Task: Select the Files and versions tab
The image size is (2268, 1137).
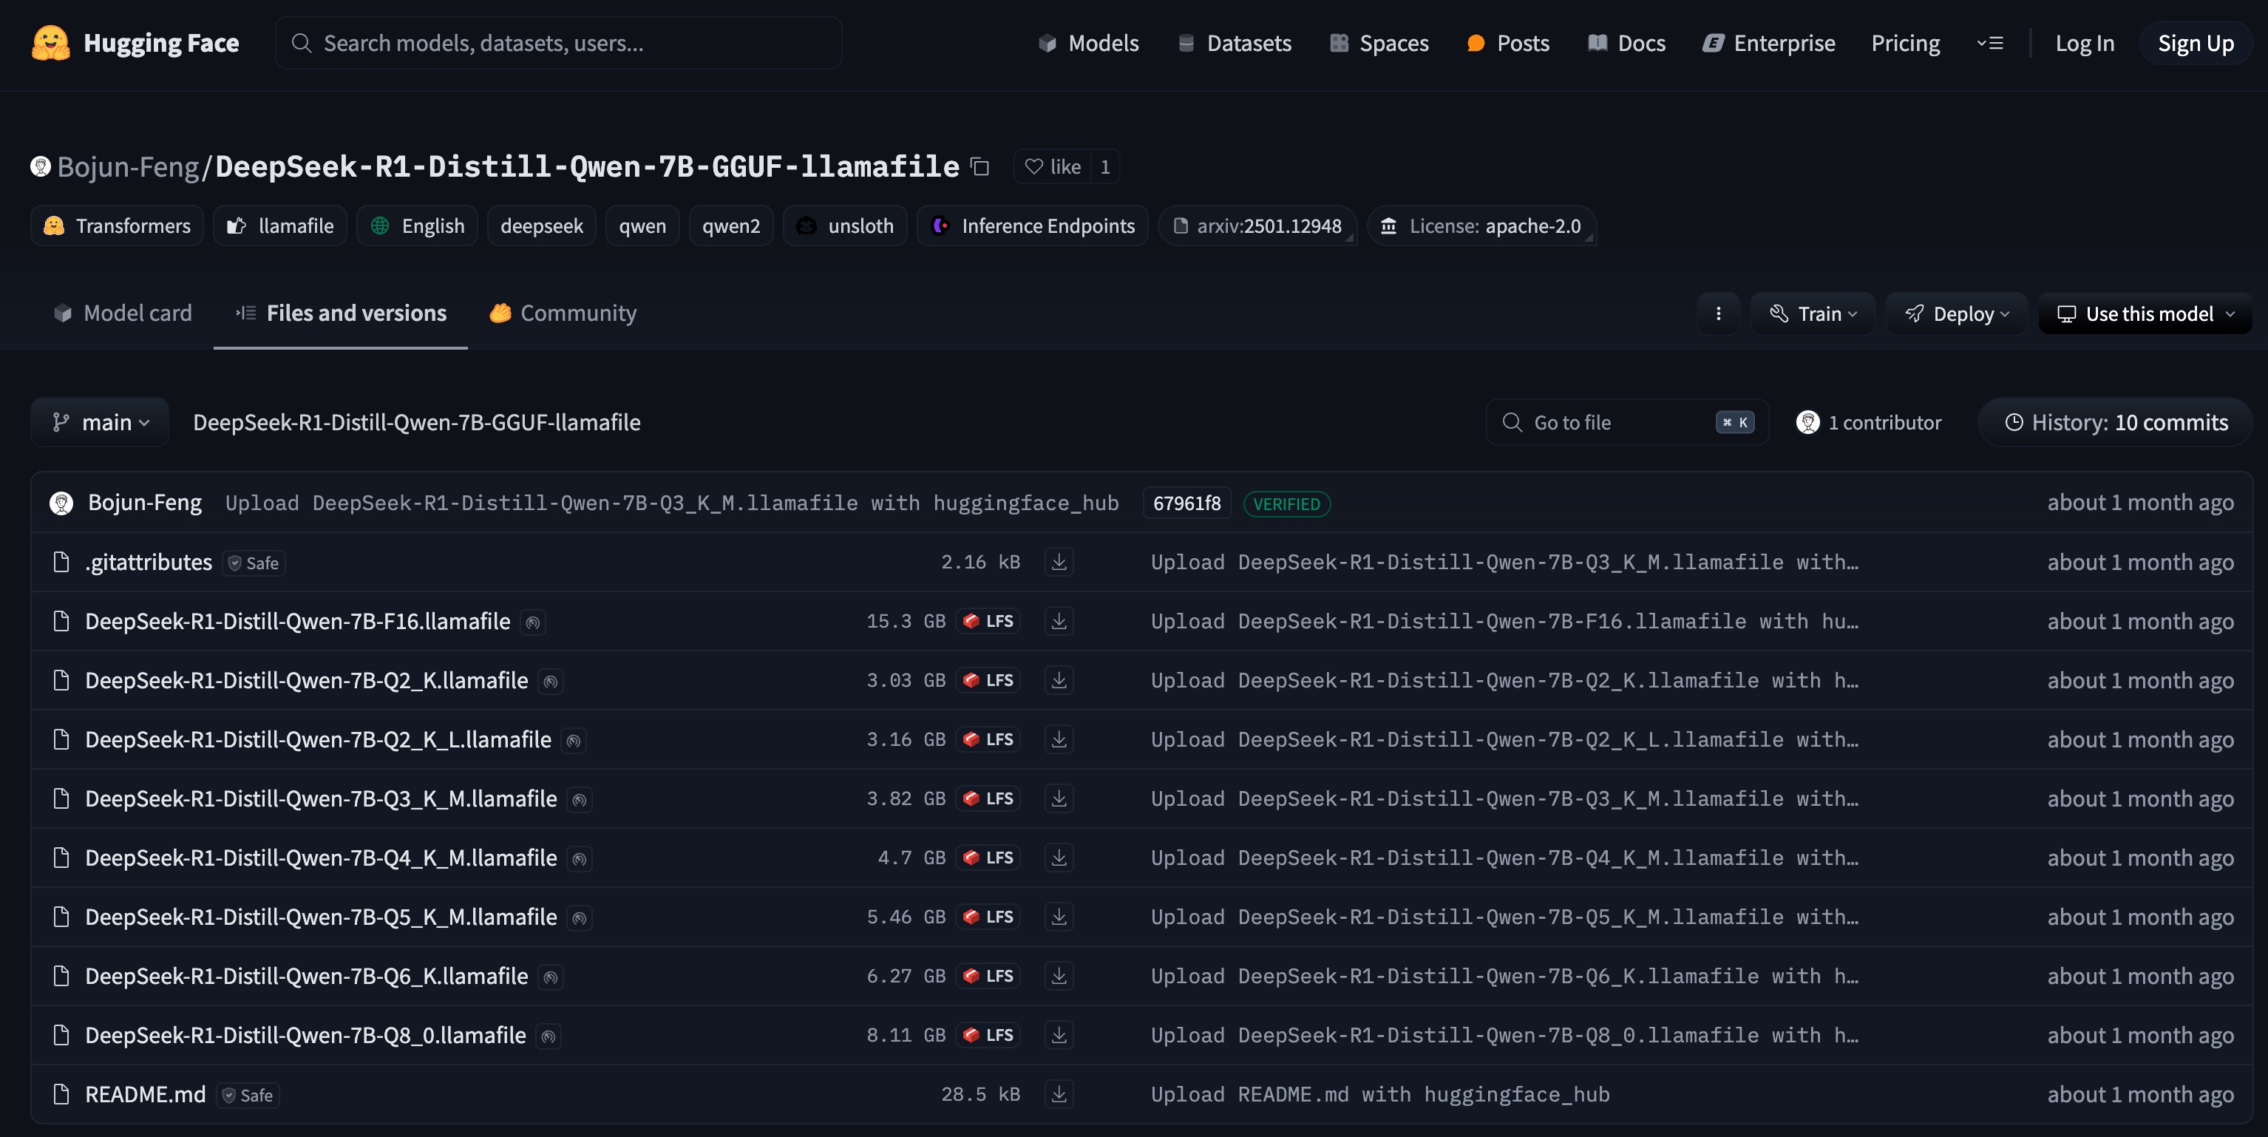Action: [341, 313]
